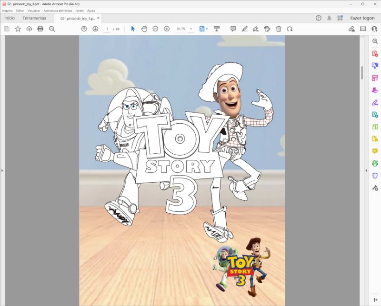Switch to the Início tab
The width and height of the screenshot is (381, 306).
pyautogui.click(x=10, y=18)
